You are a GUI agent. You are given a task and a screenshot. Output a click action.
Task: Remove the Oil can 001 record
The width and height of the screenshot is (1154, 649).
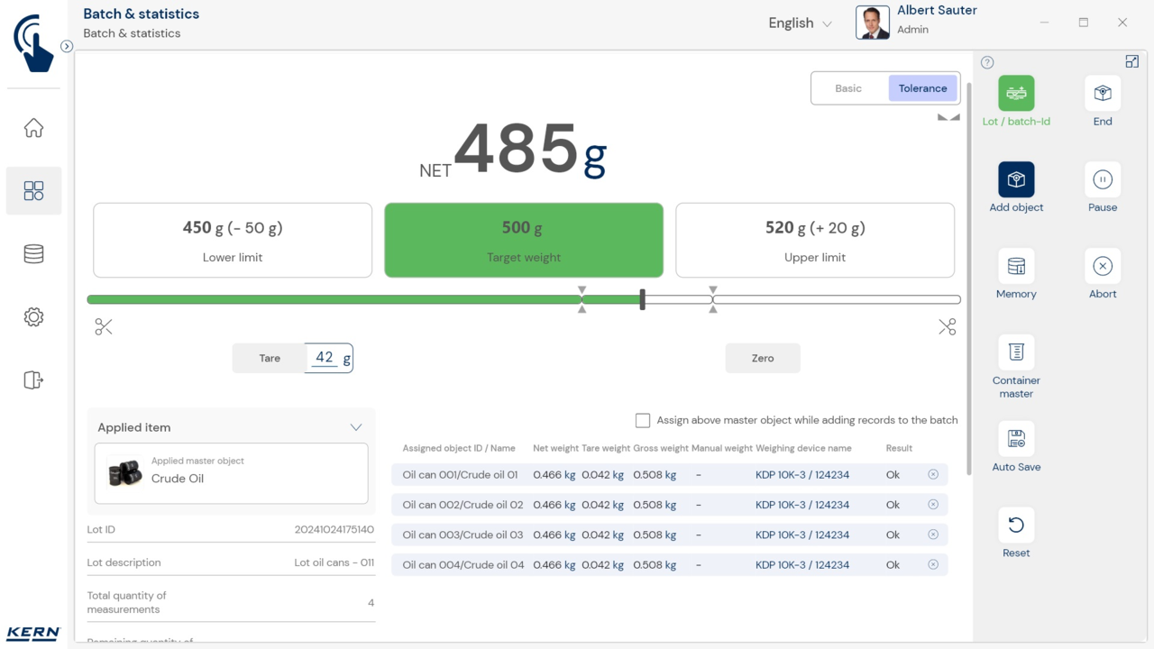pyautogui.click(x=933, y=474)
